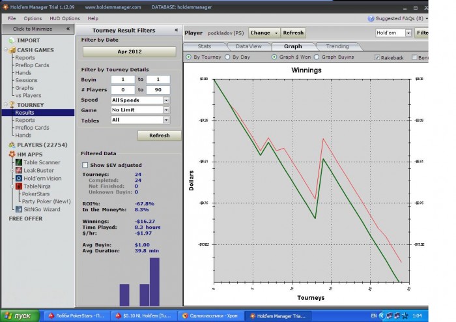Open the Tables dropdown
Screen dimensions: 456x322
point(166,120)
